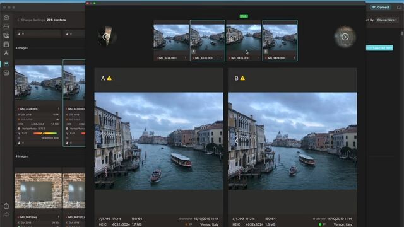Select filmstrip thumbnail labeled B
This screenshot has height=227, width=404.
tap(280, 40)
